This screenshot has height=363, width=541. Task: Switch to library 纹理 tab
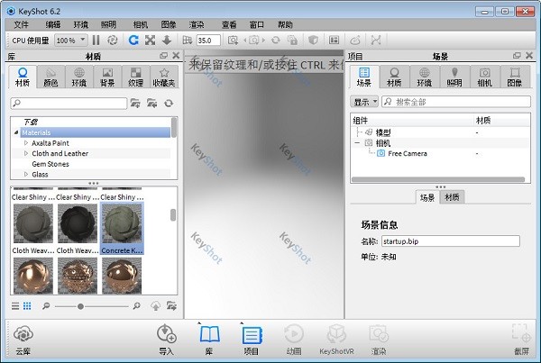[135, 77]
